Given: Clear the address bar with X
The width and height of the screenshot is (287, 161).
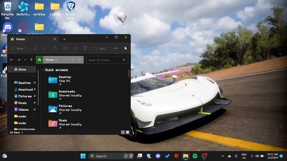Looking at the screenshot, I should (x=80, y=59).
